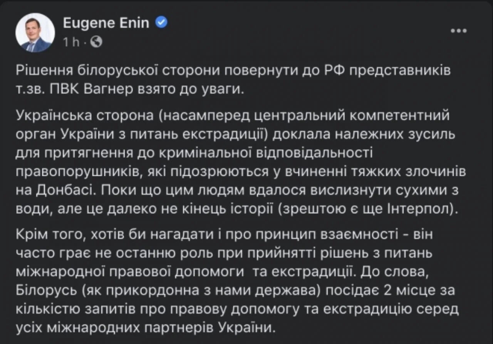Click the word "Білорусь" in last paragraph
This screenshot has height=344, width=493.
pyautogui.click(x=45, y=291)
